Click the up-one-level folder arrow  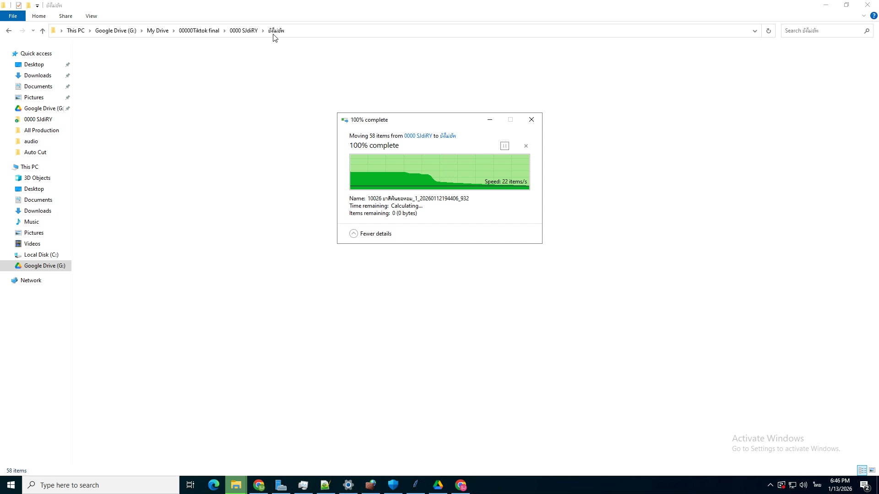(43, 31)
